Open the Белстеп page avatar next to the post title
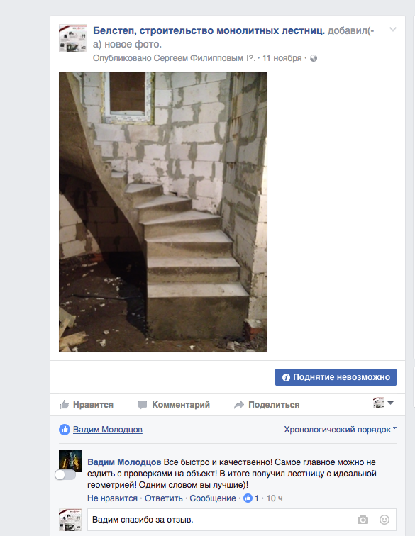 [73, 38]
